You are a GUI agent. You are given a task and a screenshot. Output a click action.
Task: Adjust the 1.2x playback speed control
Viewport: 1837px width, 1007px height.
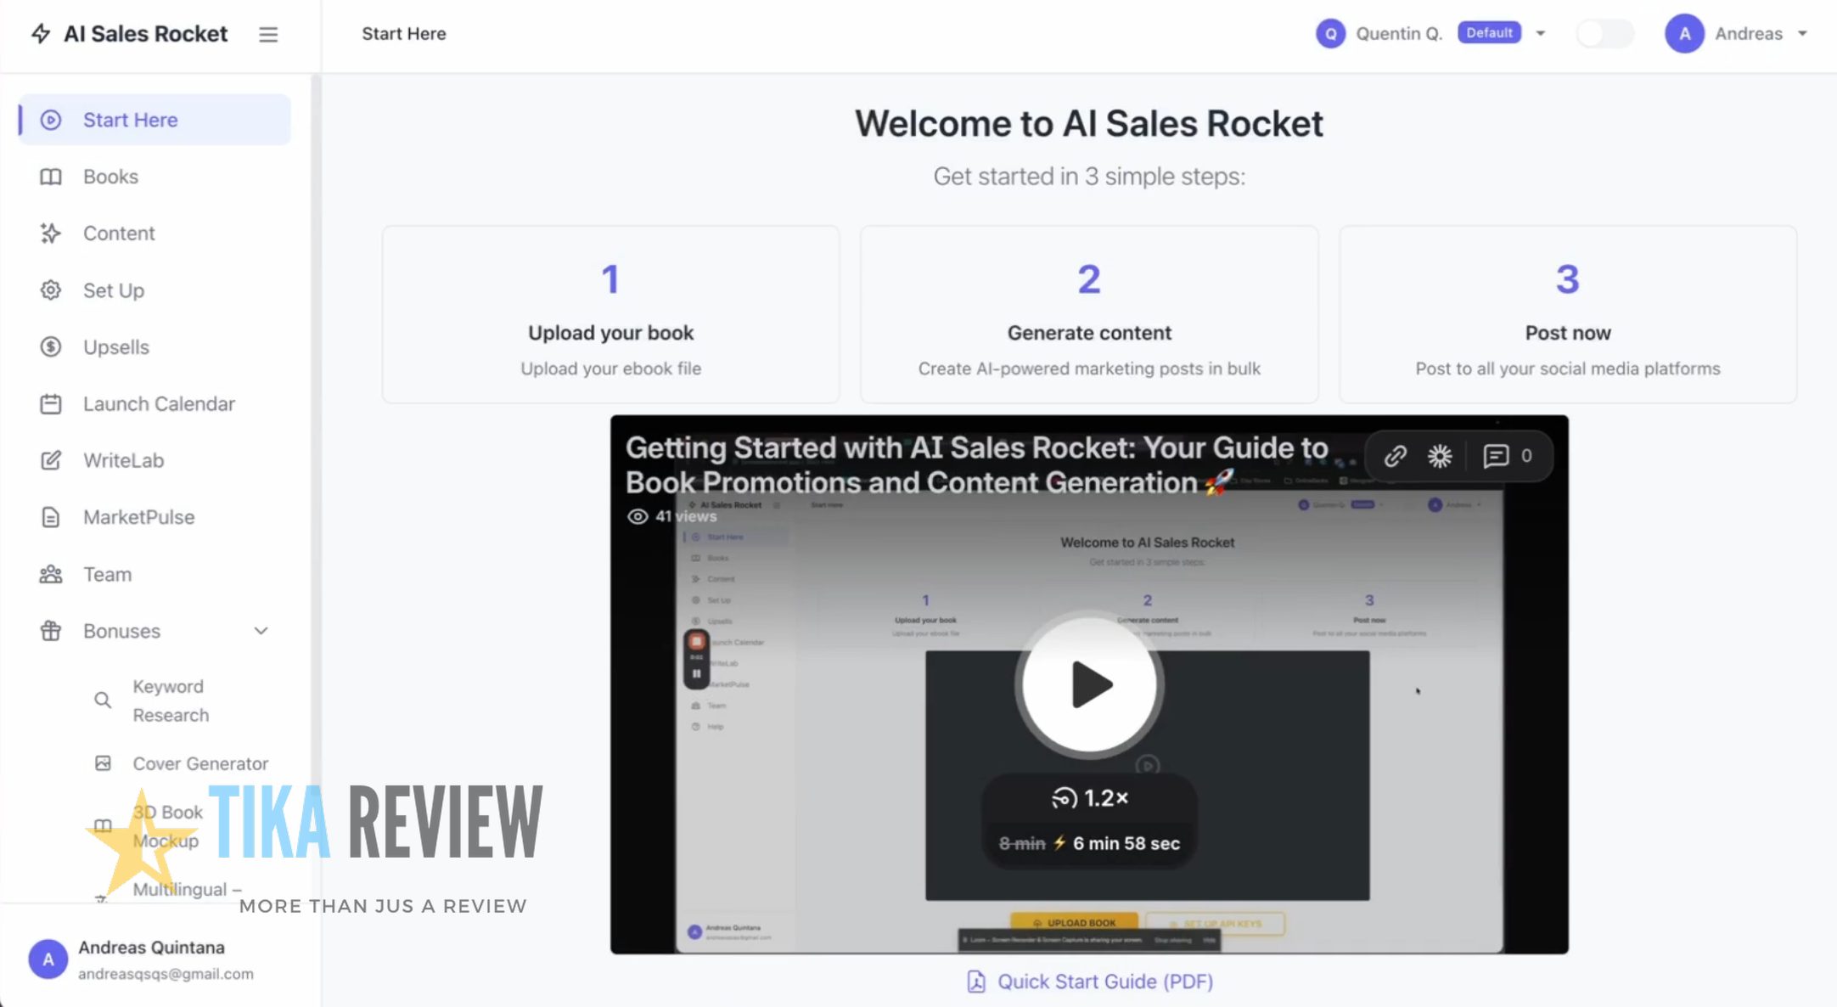(1089, 798)
